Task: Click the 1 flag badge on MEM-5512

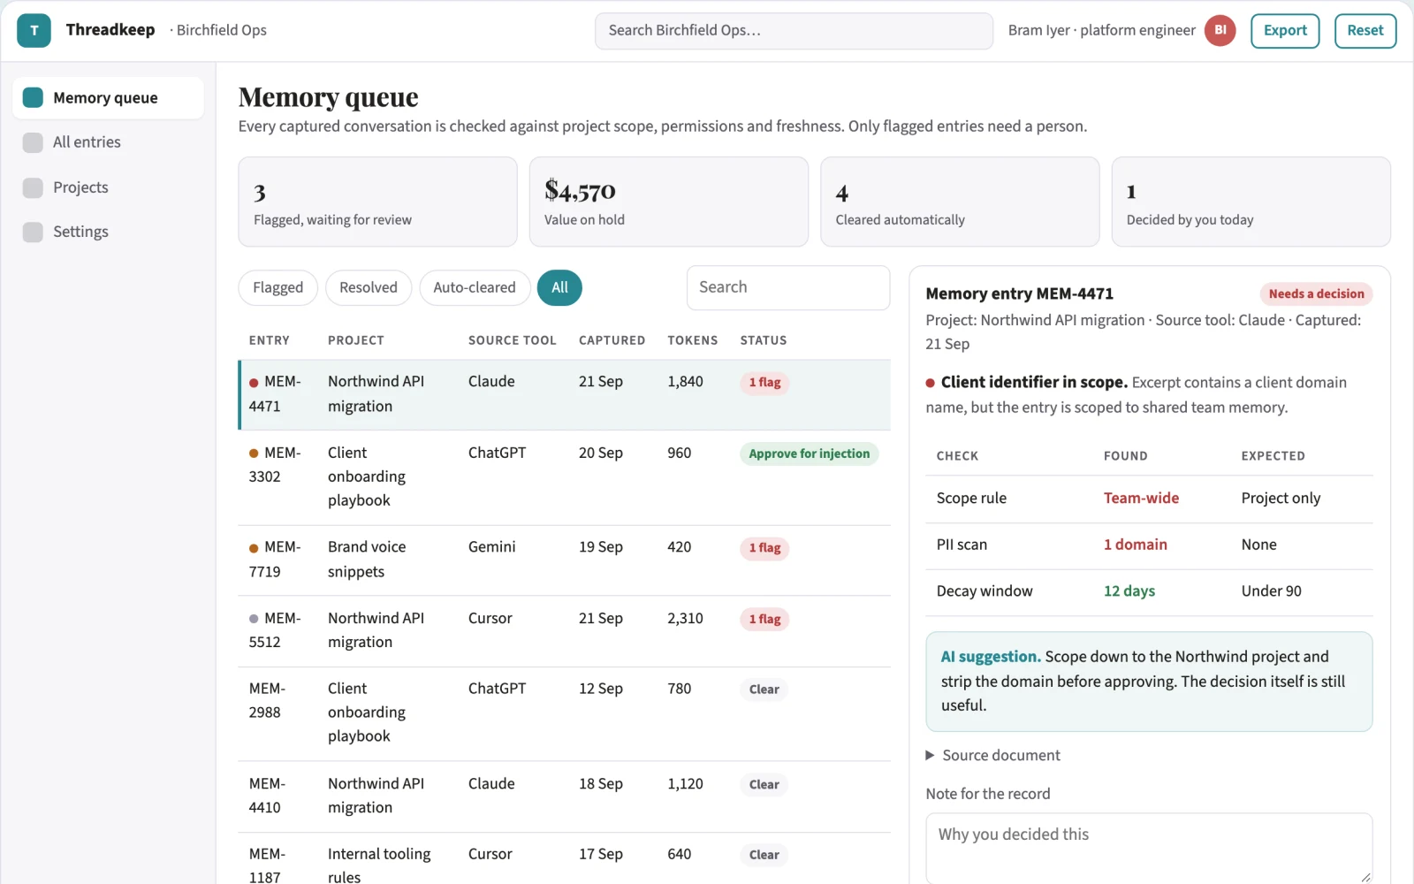Action: coord(764,619)
